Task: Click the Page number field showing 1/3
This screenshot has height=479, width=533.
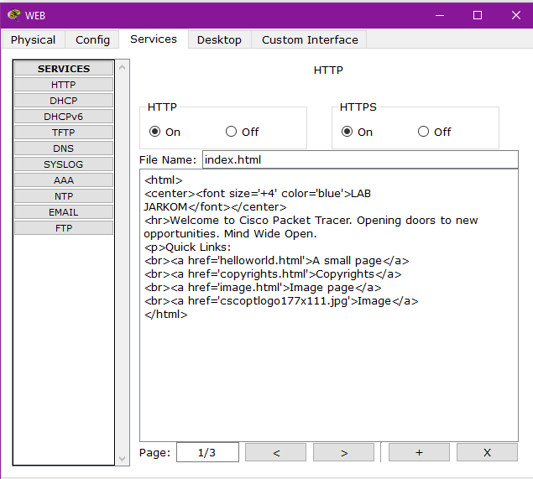Action: tap(207, 452)
